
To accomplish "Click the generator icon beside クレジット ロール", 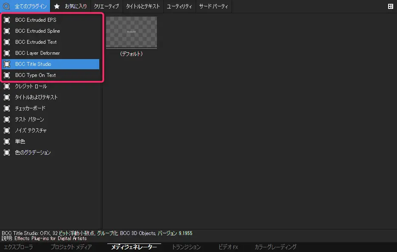I will 7,86.
